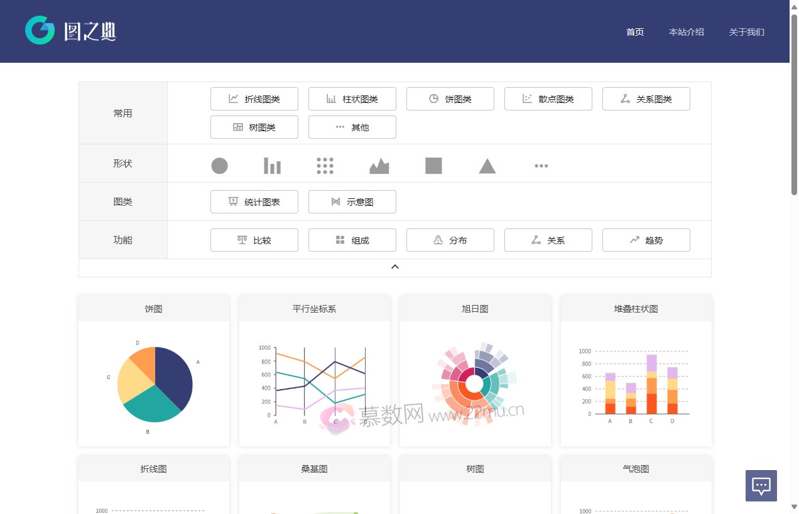This screenshot has width=799, height=514.
Task: Select the bar chart shape icon
Action: point(272,165)
